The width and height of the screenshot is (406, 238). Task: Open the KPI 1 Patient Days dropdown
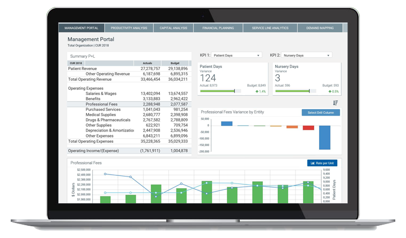[235, 55]
